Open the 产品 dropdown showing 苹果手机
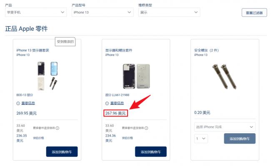 pyautogui.click(x=36, y=12)
